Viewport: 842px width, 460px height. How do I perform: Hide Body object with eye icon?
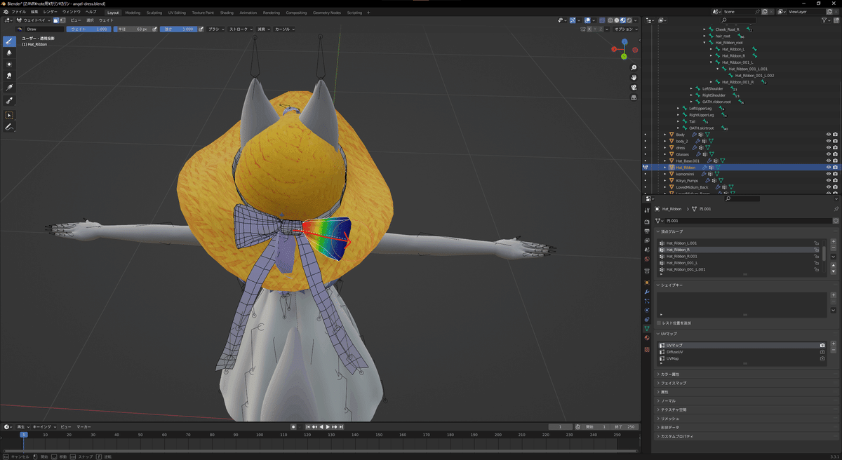pos(828,135)
